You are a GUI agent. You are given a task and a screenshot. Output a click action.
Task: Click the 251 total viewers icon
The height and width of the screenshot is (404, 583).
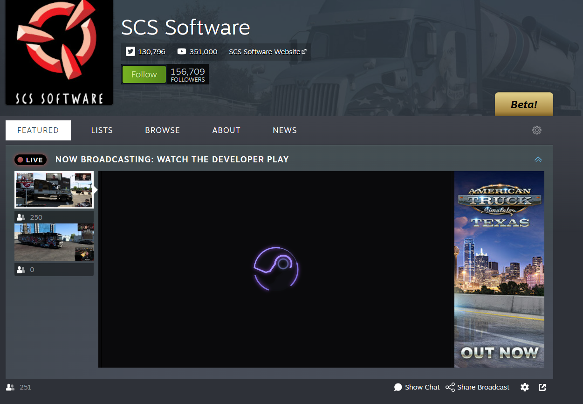pyautogui.click(x=10, y=387)
